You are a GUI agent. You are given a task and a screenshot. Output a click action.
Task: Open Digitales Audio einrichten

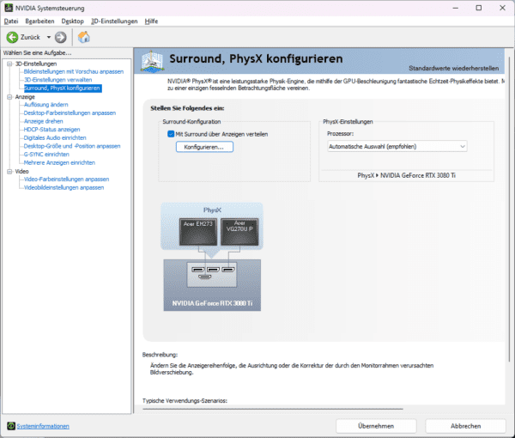[x=55, y=137]
